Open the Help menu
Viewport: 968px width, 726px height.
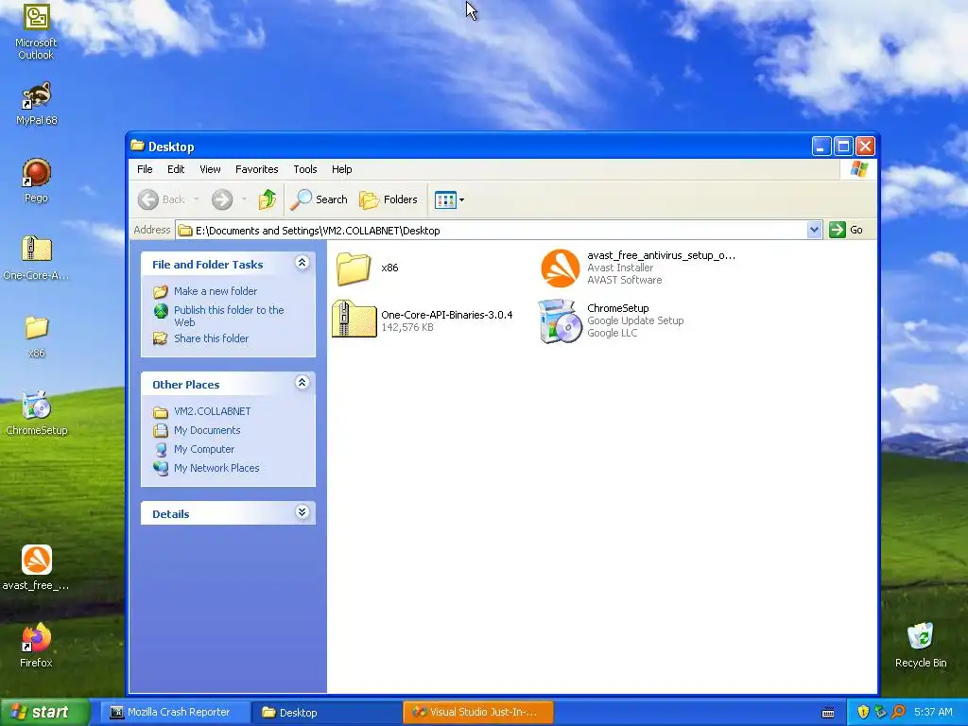coord(341,169)
